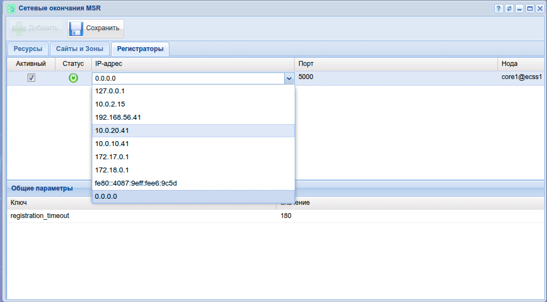Toggle the Активный checkbox for core1@ecss1

click(31, 77)
